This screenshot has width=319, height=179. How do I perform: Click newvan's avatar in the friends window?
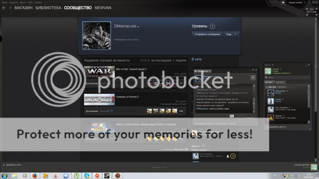point(268,71)
